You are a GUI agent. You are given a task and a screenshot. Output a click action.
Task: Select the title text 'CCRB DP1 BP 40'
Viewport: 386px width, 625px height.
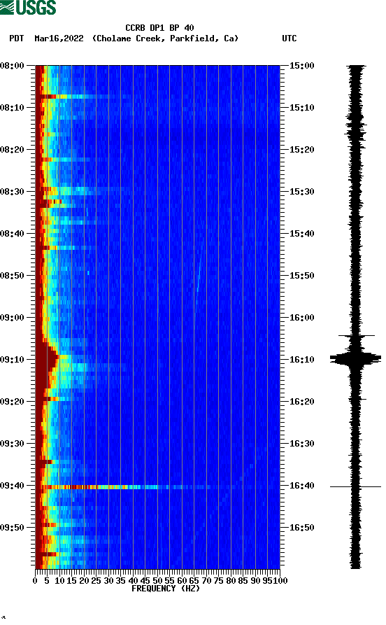coord(159,28)
